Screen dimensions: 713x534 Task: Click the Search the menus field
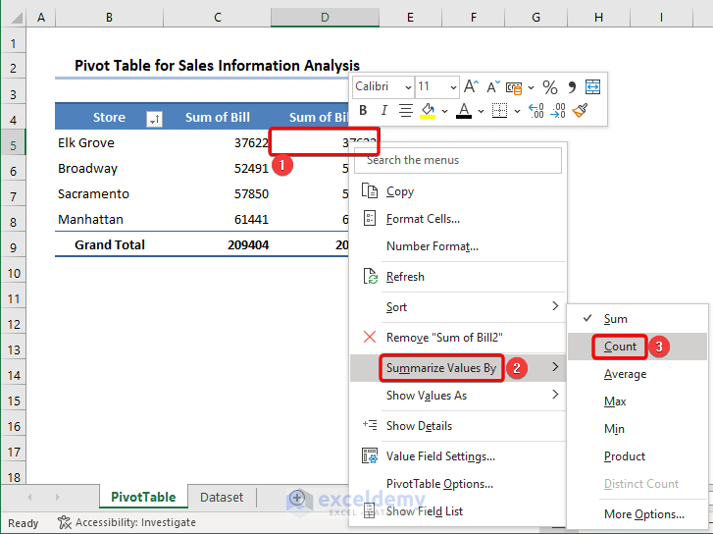pyautogui.click(x=459, y=159)
